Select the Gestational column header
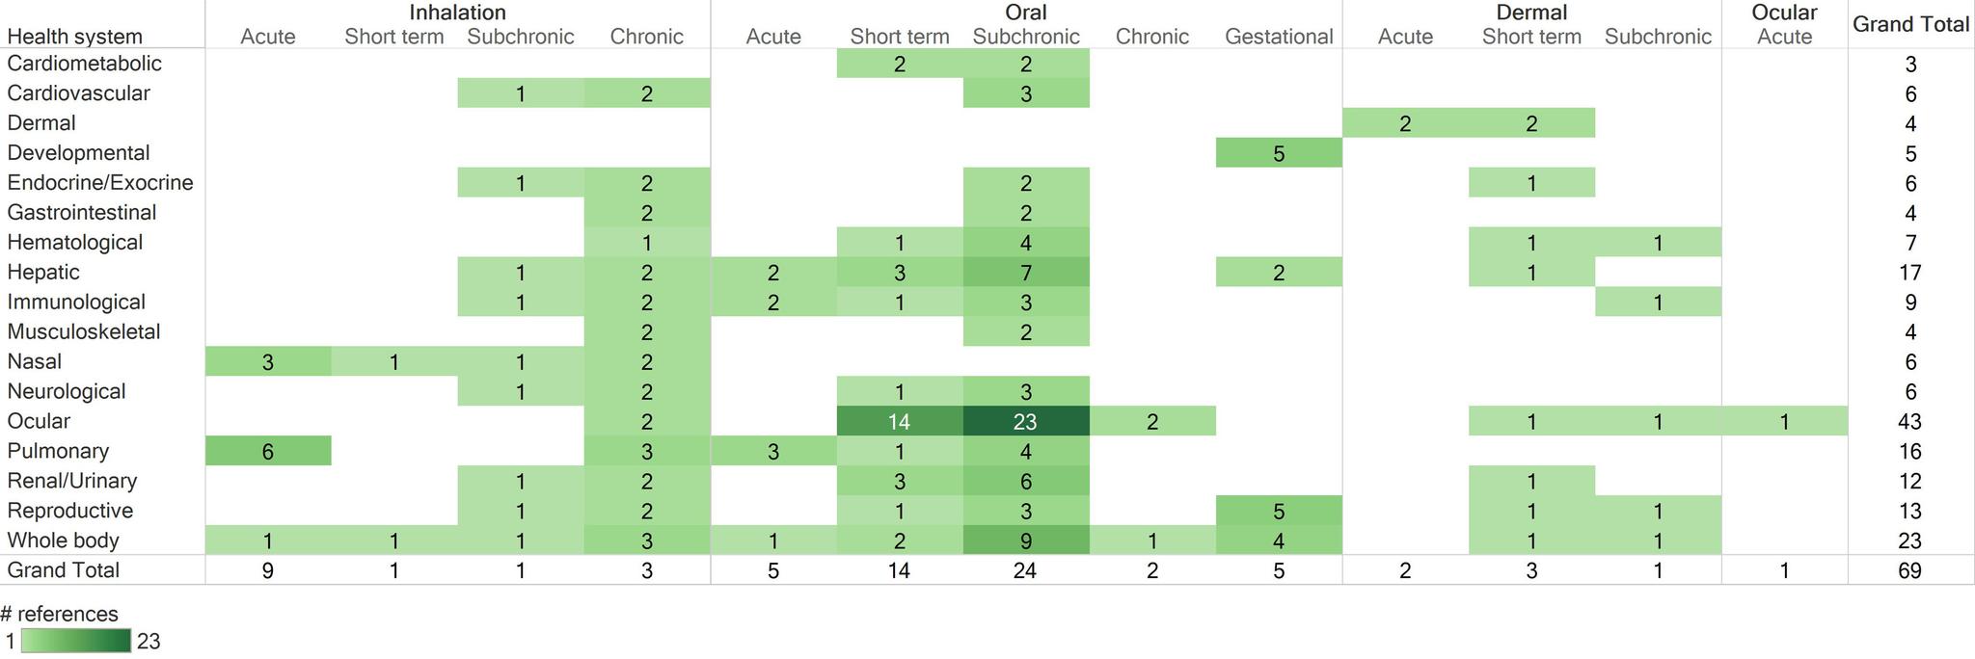Screen dimensions: 1975x659 coord(1279,37)
